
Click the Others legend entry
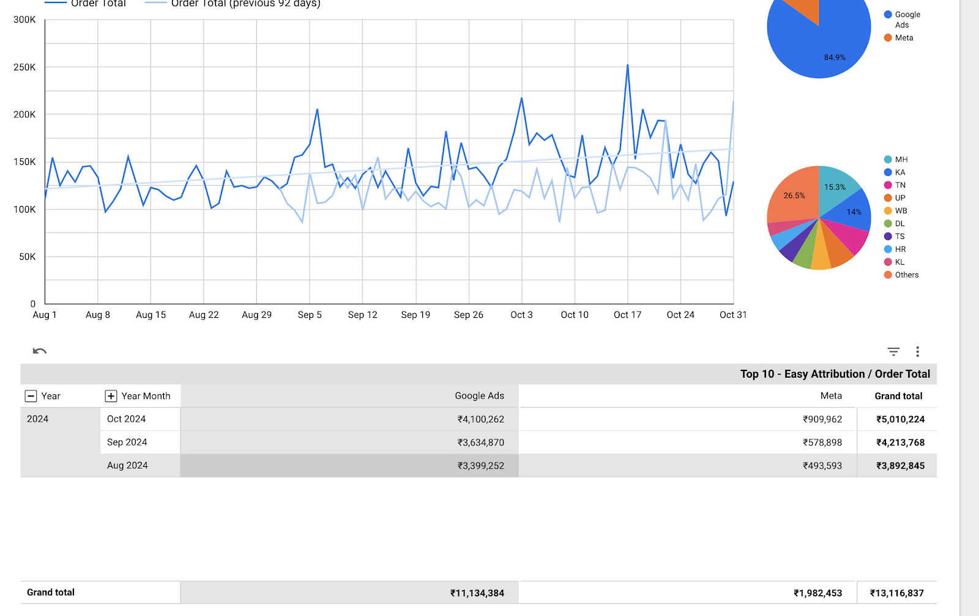click(901, 275)
